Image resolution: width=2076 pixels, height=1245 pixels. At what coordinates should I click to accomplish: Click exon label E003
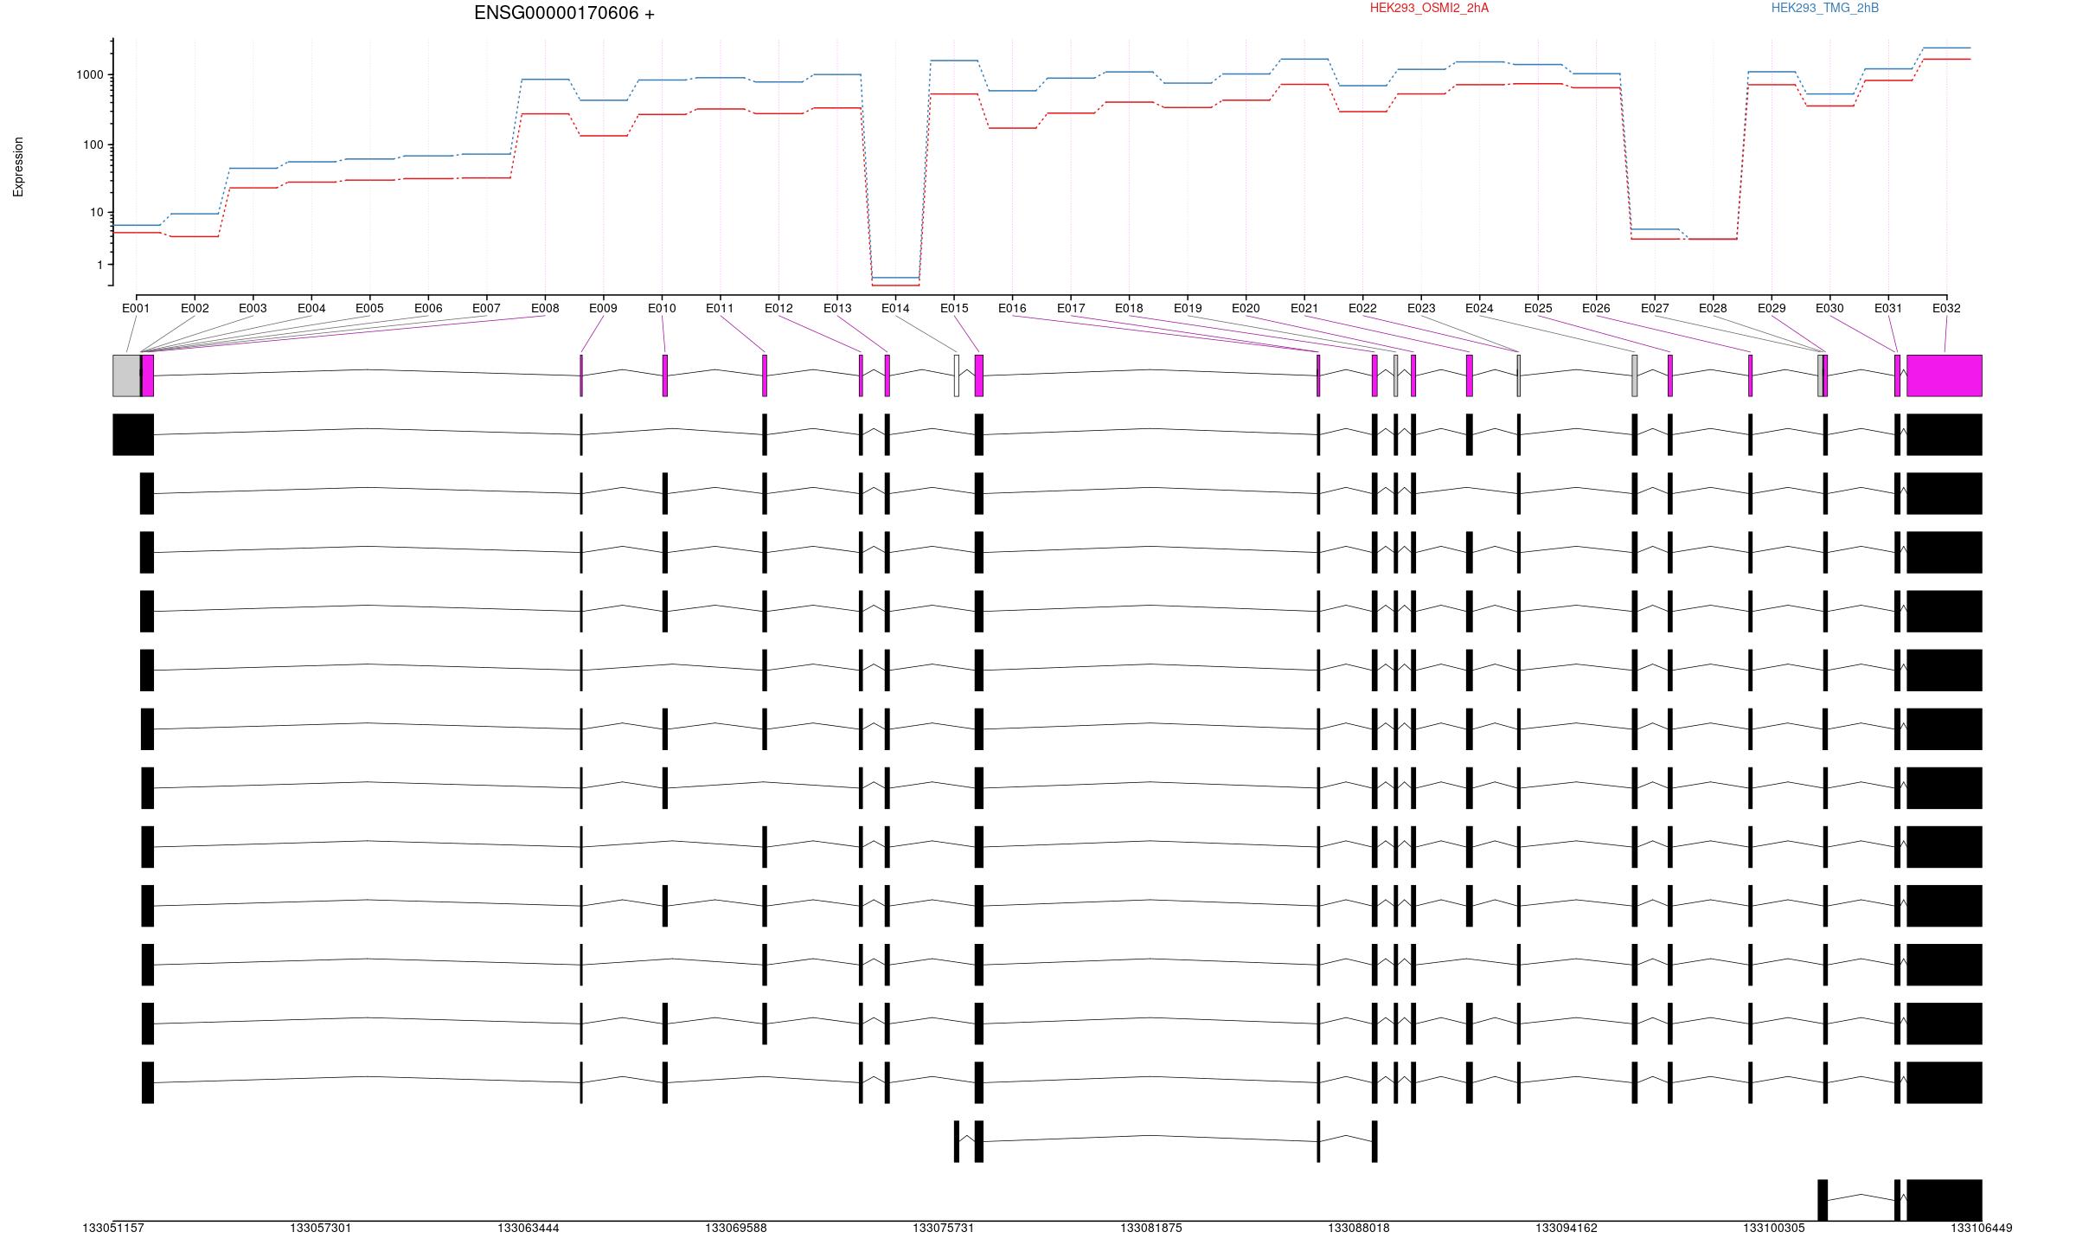(253, 308)
